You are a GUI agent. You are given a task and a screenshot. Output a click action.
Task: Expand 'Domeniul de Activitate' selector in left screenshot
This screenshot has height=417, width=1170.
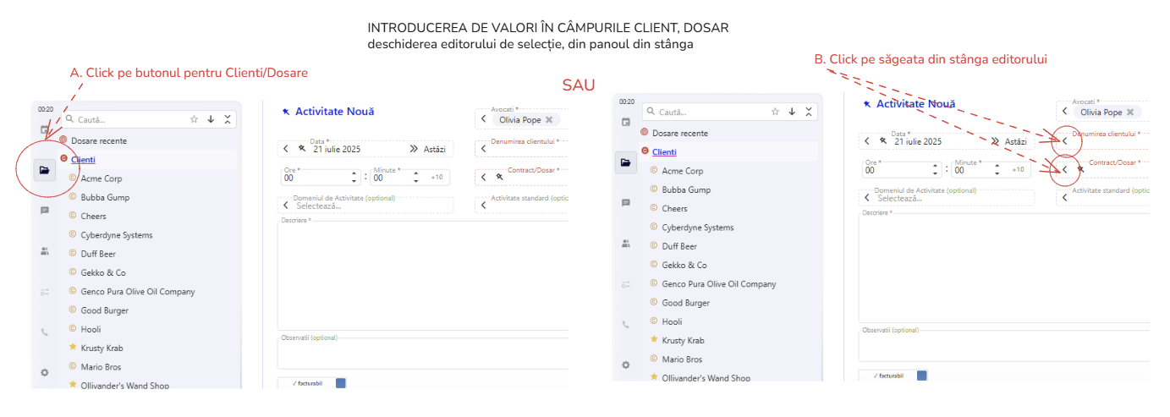click(x=285, y=206)
